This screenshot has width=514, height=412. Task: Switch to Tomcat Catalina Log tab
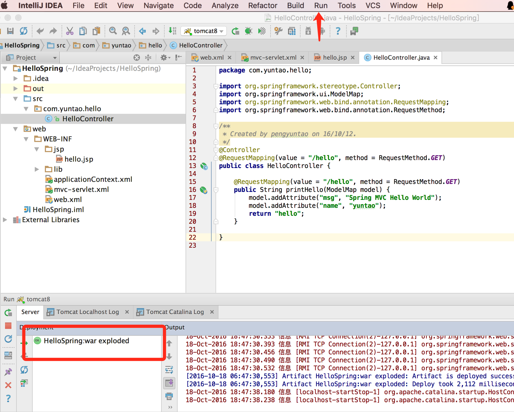[x=175, y=312]
